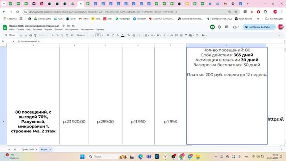Open the comments panel icon
286x161 pixels.
point(227,27)
